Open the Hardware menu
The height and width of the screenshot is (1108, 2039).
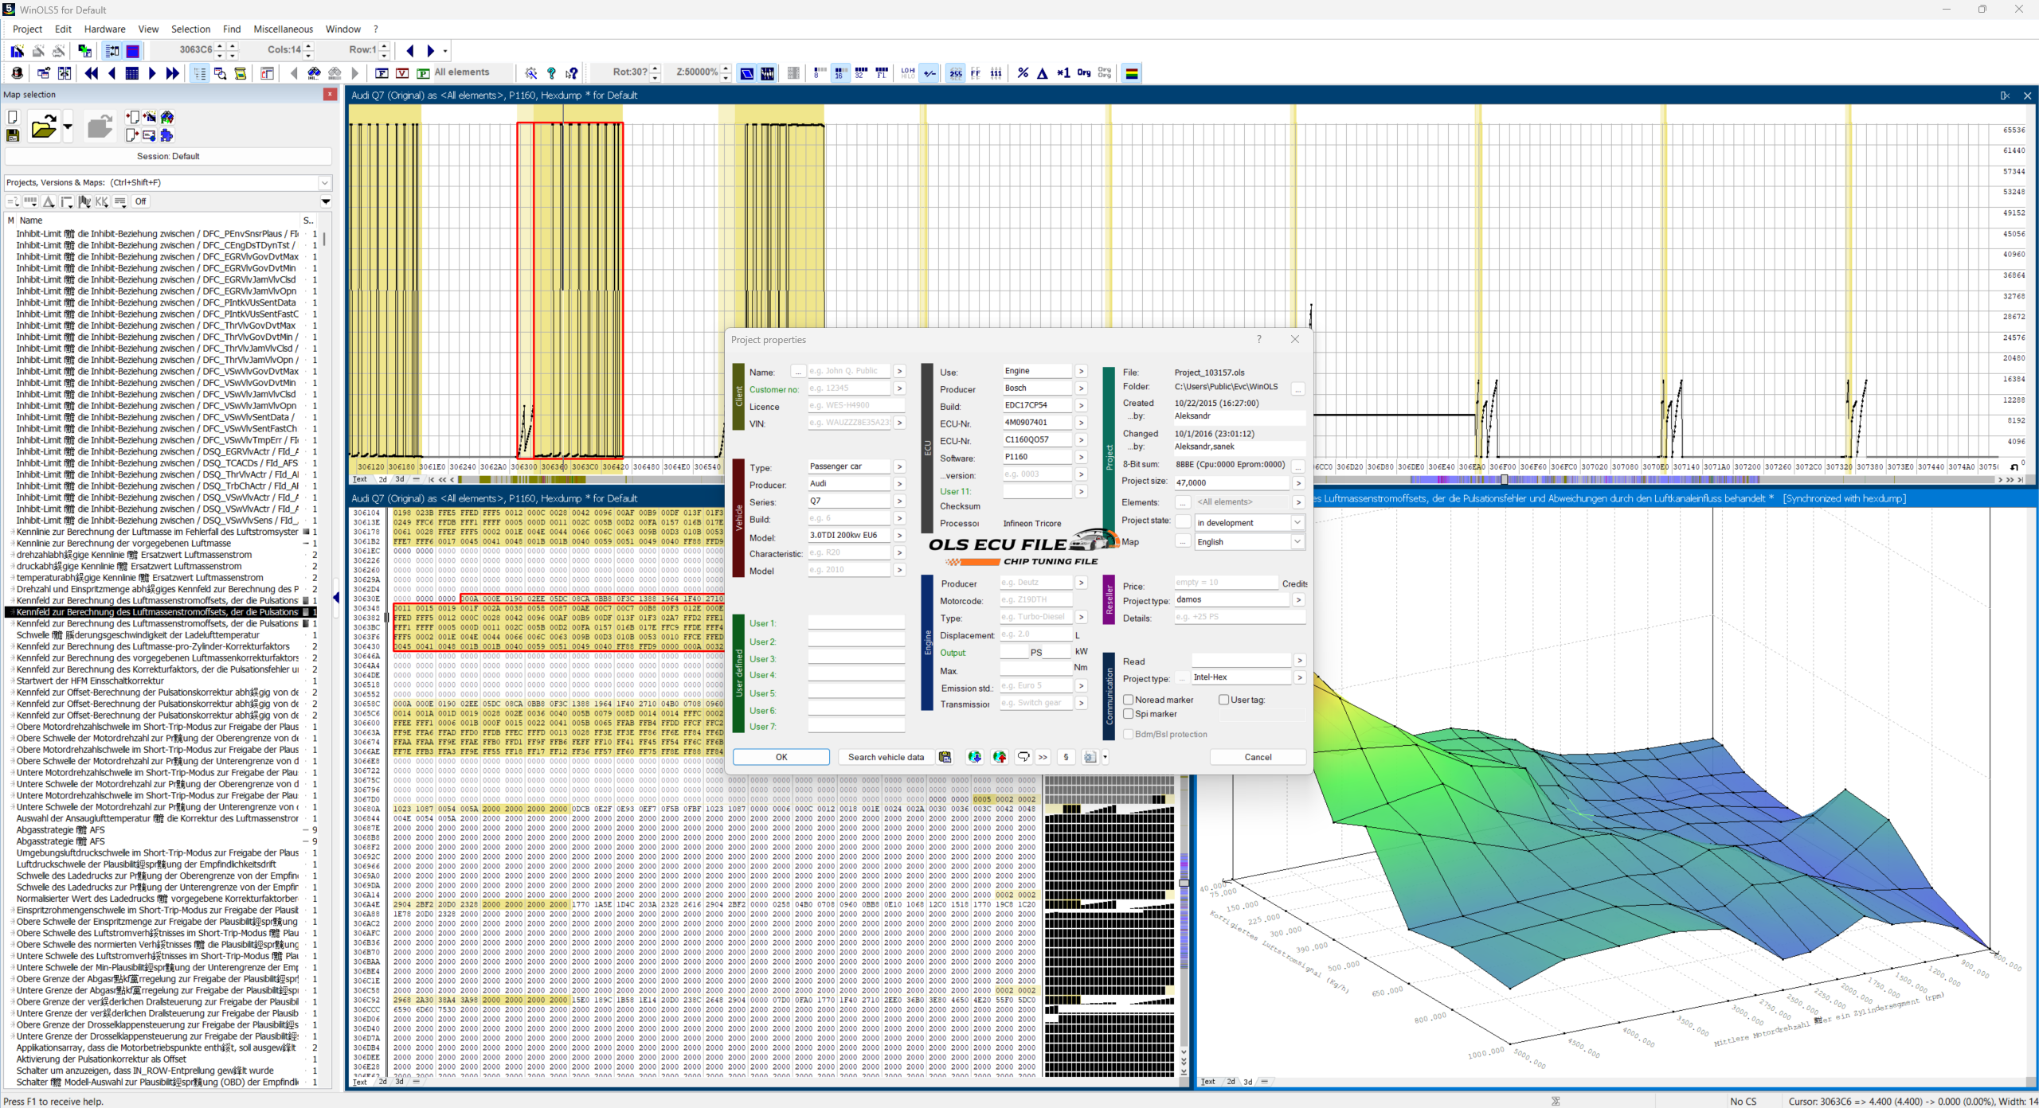tap(105, 29)
